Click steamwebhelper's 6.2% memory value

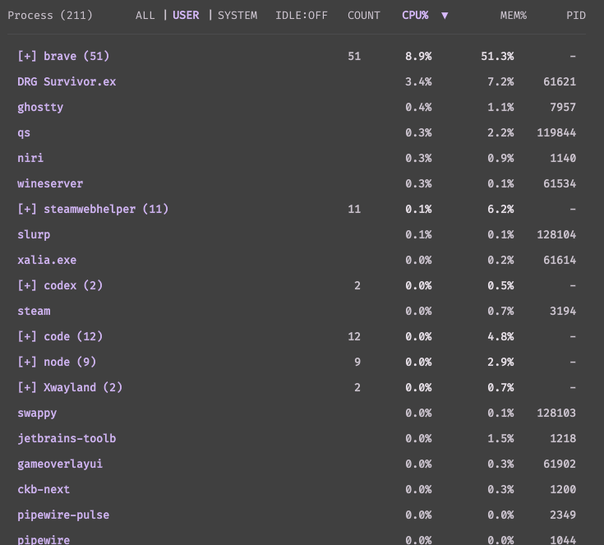tap(500, 210)
